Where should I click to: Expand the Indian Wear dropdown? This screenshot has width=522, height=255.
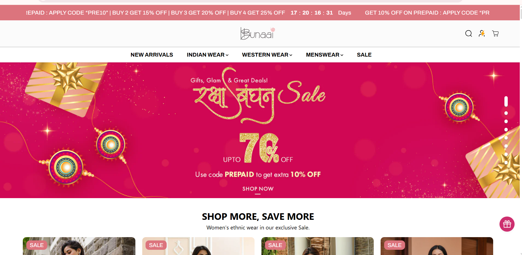click(x=208, y=55)
